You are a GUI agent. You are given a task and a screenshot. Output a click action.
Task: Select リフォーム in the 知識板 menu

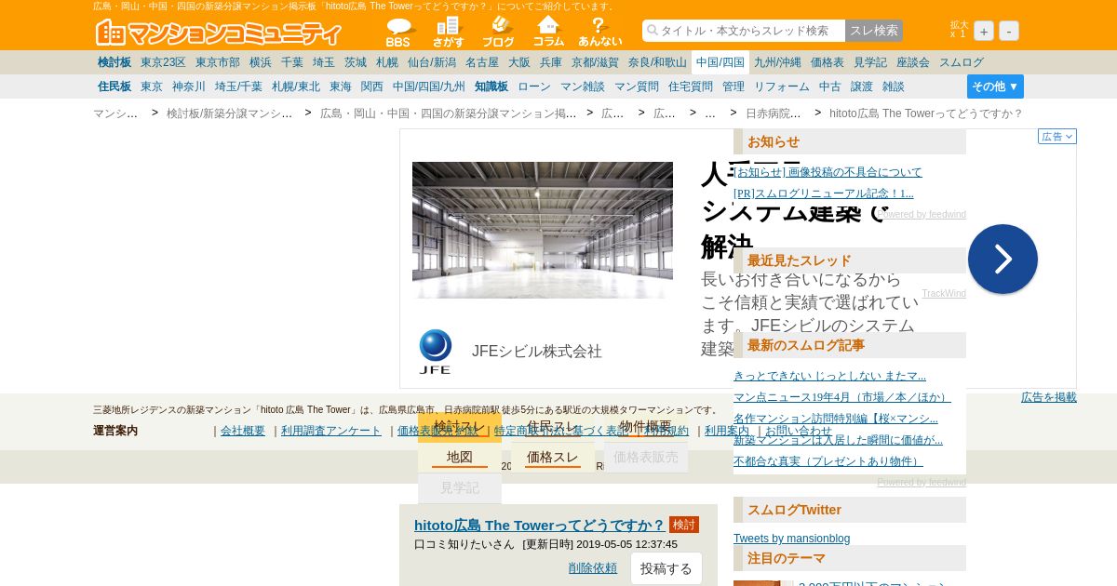click(x=782, y=87)
